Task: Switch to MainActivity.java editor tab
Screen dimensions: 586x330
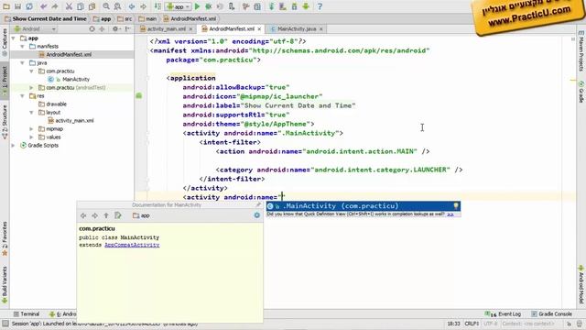Action: (297, 28)
